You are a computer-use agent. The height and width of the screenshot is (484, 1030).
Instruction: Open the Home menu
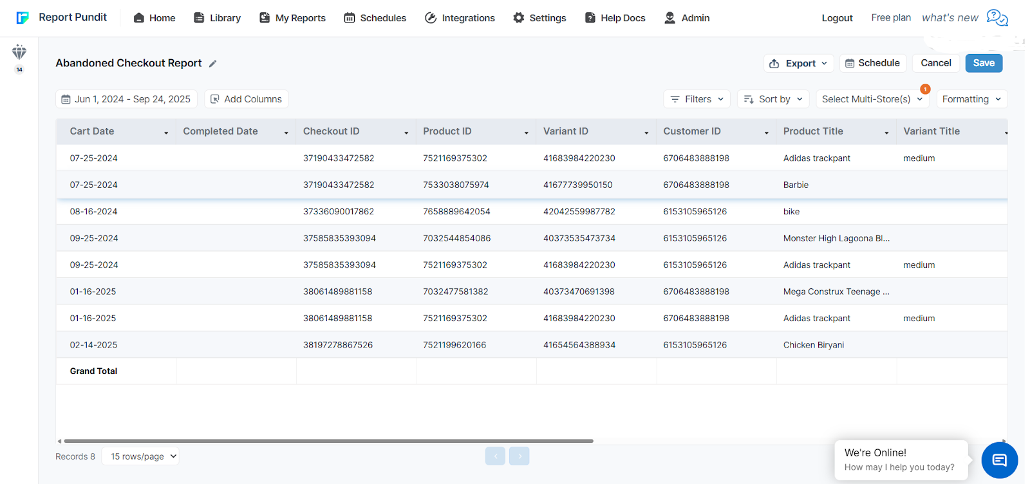pos(154,18)
